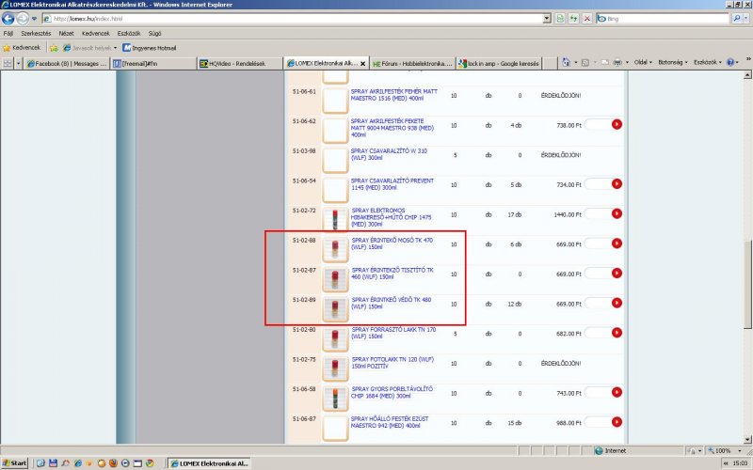Click the Feeds icon in command bar
Image resolution: width=753 pixels, height=470 pixels.
coord(585,62)
